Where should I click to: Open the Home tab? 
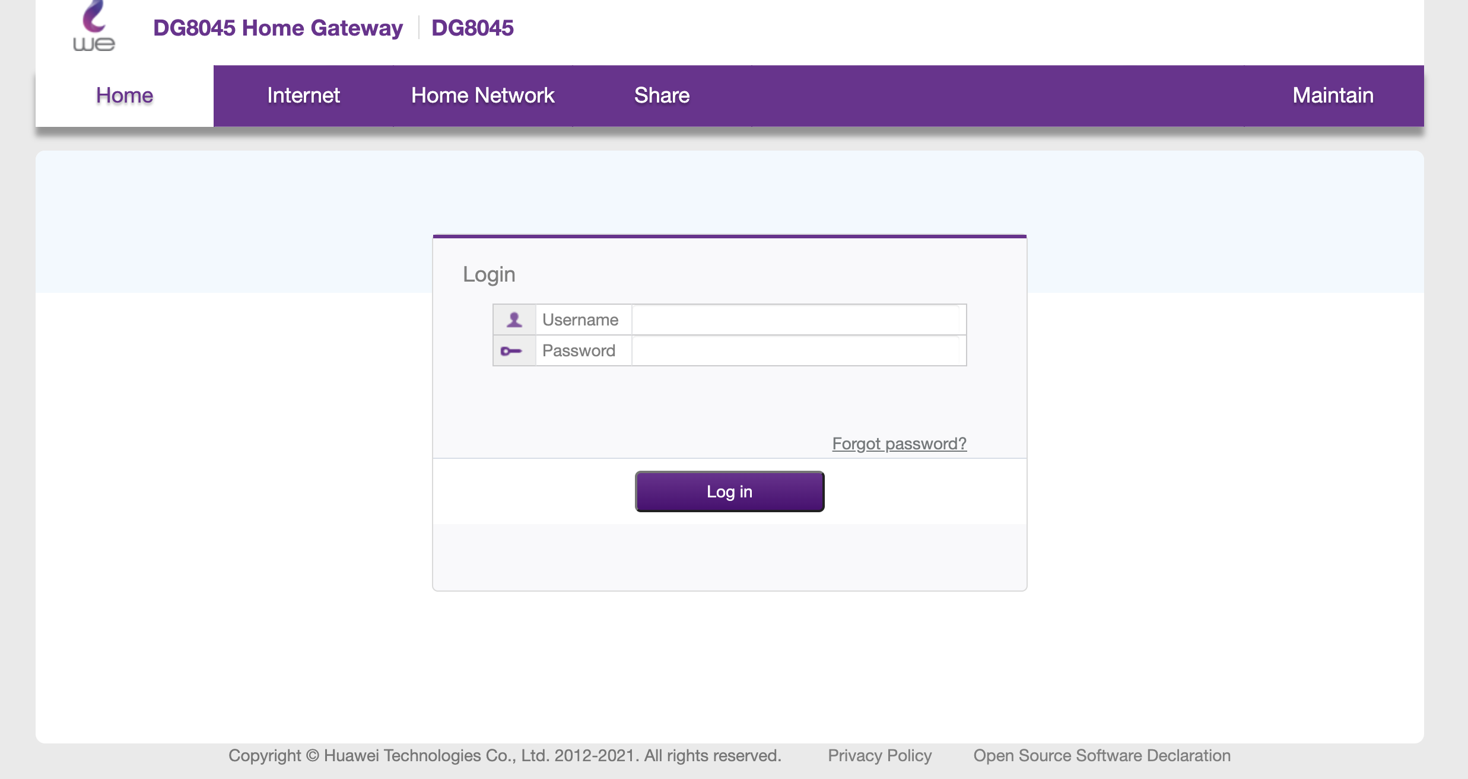click(125, 95)
